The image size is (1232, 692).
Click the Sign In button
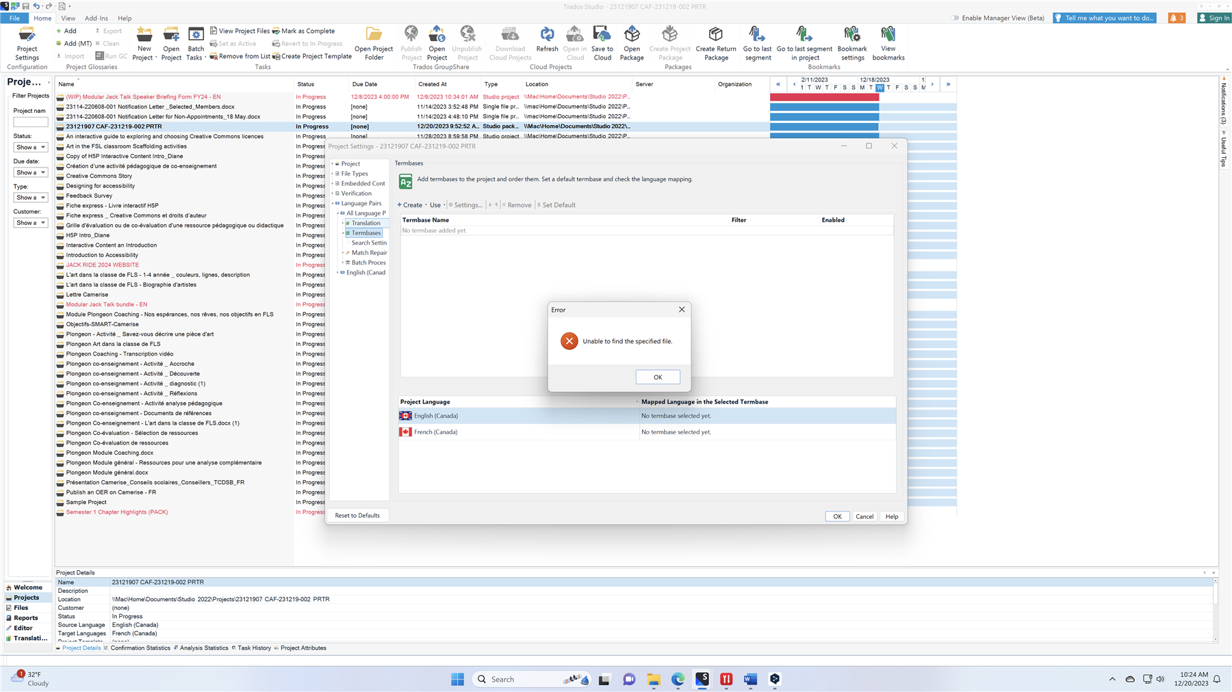[1214, 18]
